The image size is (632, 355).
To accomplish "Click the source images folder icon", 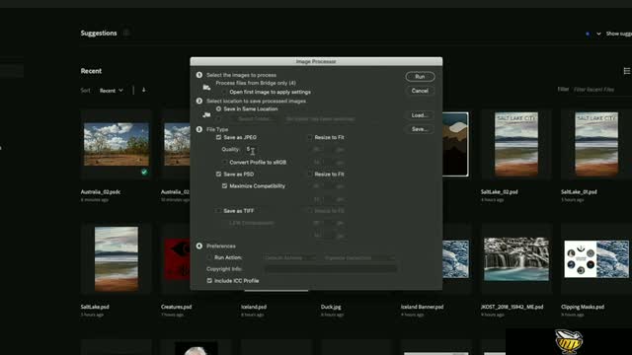I will tap(206, 88).
